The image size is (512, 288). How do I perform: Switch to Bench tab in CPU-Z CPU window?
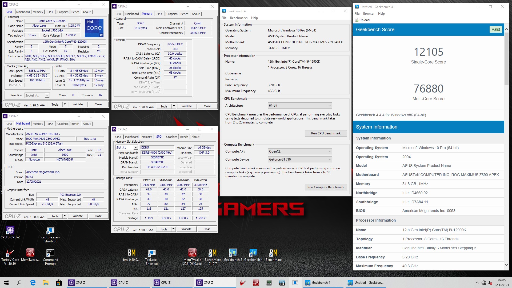75,12
